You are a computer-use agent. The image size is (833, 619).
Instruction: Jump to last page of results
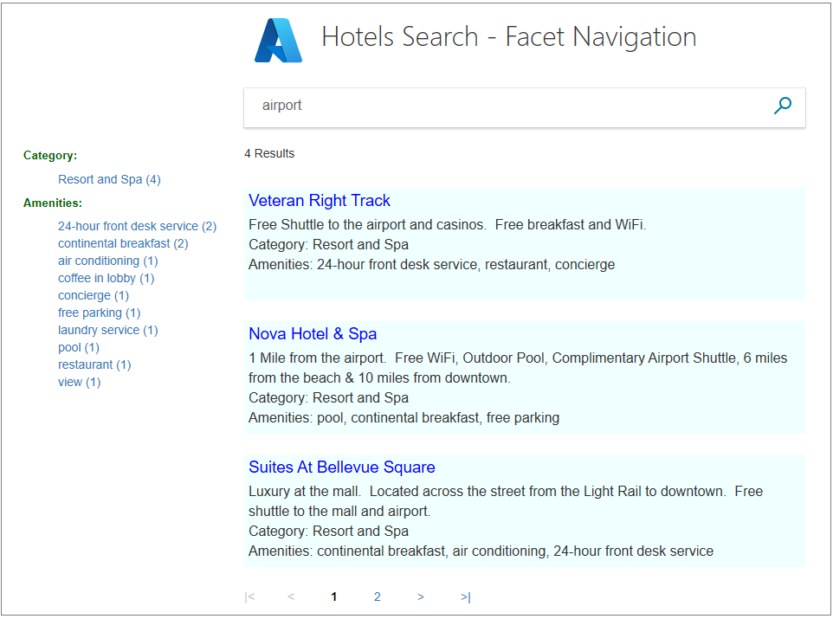tap(465, 596)
